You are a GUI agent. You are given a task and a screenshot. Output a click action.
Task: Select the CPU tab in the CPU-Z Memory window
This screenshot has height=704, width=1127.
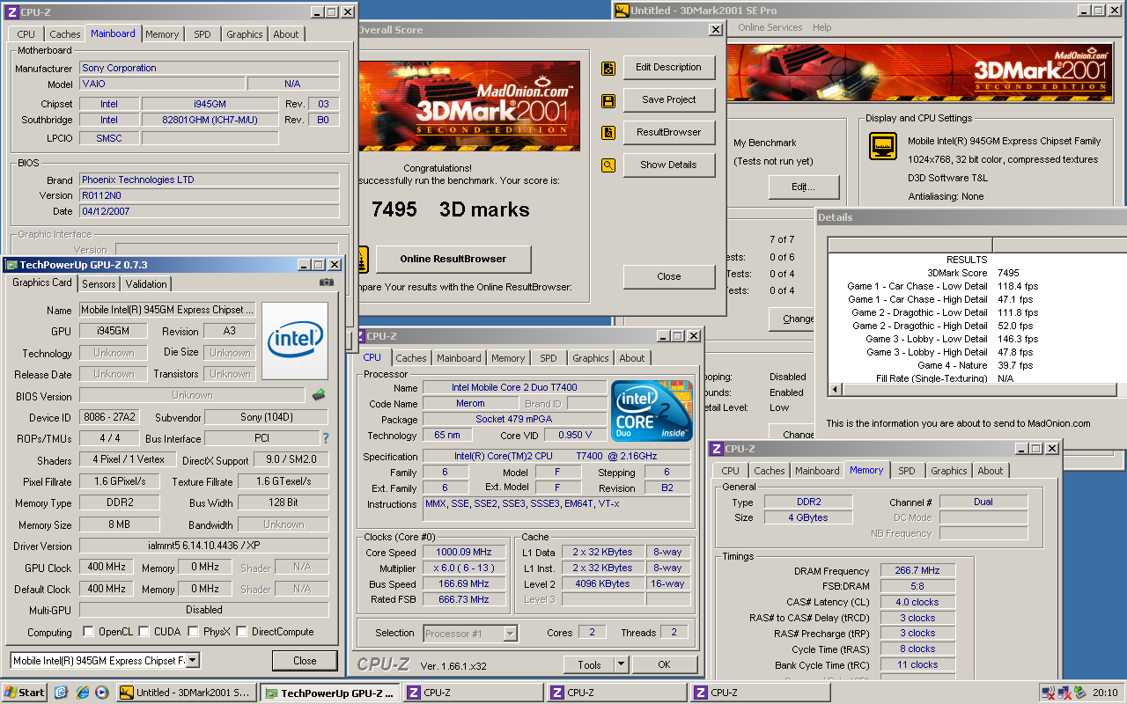click(x=731, y=471)
